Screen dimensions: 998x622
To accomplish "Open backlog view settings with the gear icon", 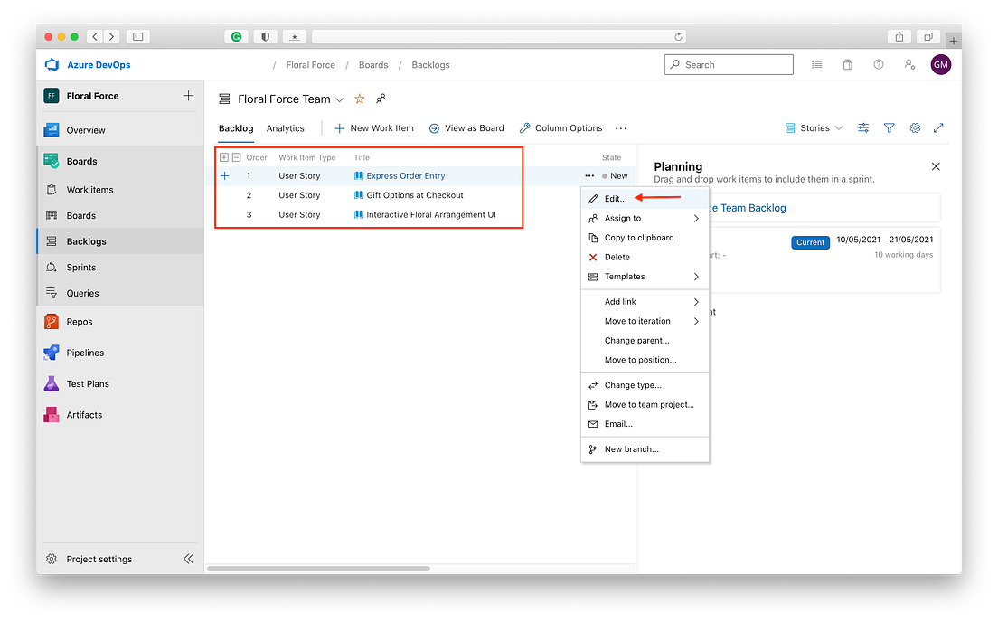I will 915,128.
